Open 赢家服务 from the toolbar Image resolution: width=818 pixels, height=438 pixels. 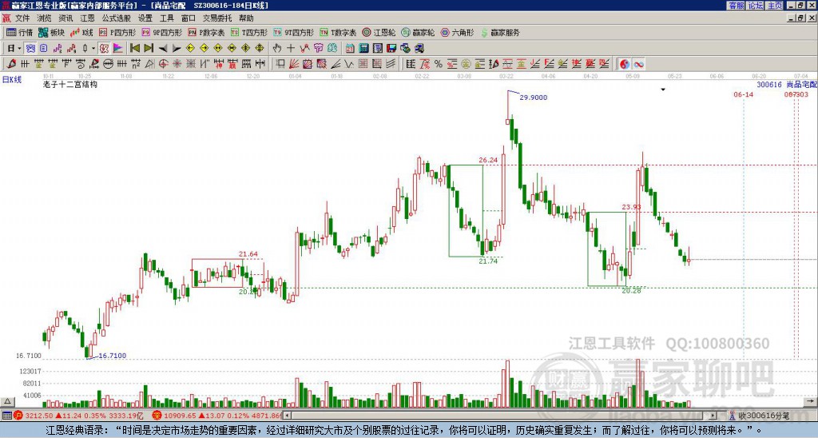point(500,32)
